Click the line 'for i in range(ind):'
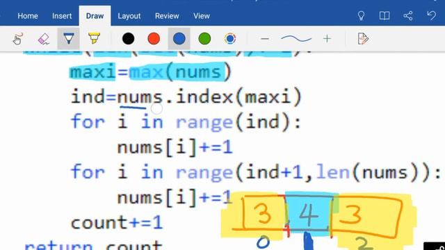 coord(186,122)
